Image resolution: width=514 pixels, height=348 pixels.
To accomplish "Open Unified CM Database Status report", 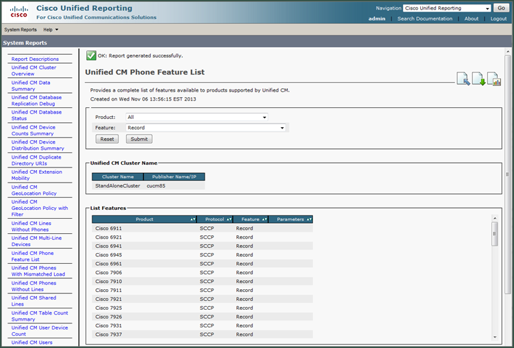I will pyautogui.click(x=36, y=116).
